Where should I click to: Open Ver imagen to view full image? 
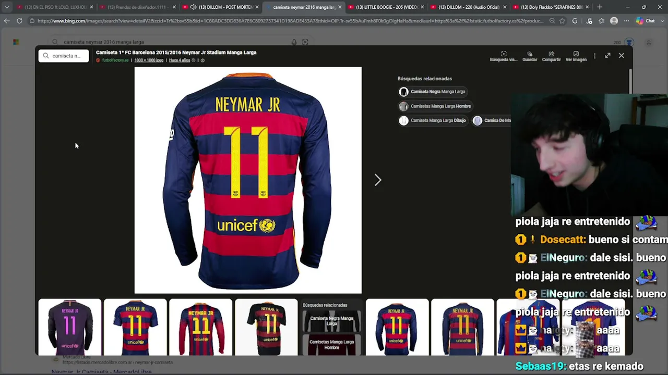tap(576, 56)
